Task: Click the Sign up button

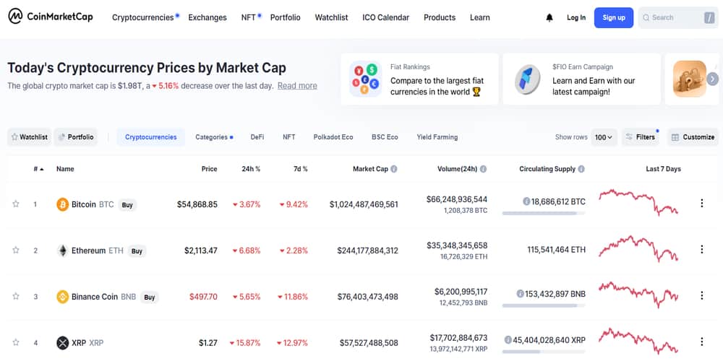Action: coord(613,17)
